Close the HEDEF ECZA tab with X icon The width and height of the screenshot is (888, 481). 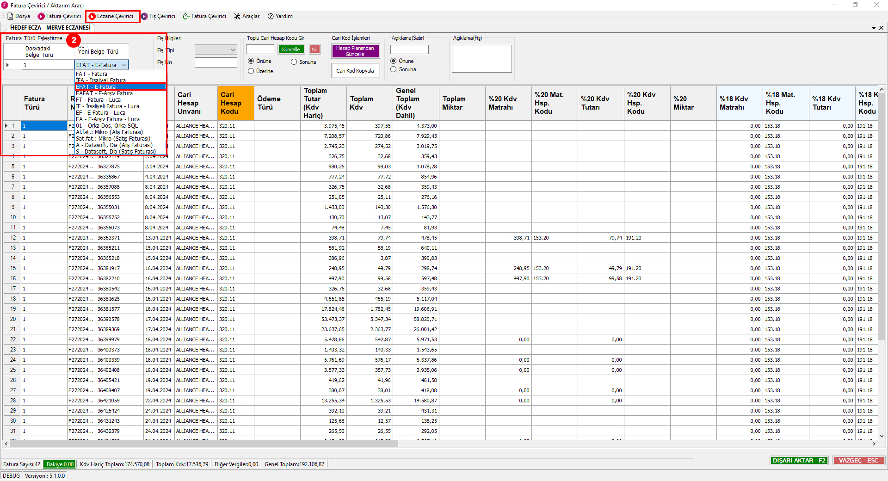[881, 28]
